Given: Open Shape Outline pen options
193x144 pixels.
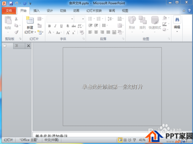Looking at the screenshot, I should click(166, 24).
